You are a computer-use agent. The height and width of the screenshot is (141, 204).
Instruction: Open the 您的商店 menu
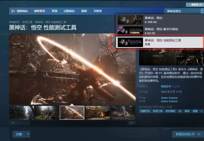[22, 11]
